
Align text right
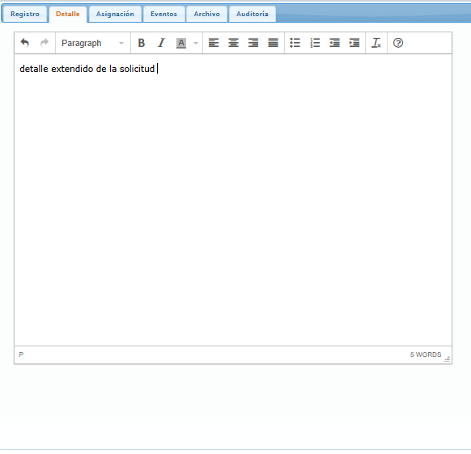pos(253,43)
